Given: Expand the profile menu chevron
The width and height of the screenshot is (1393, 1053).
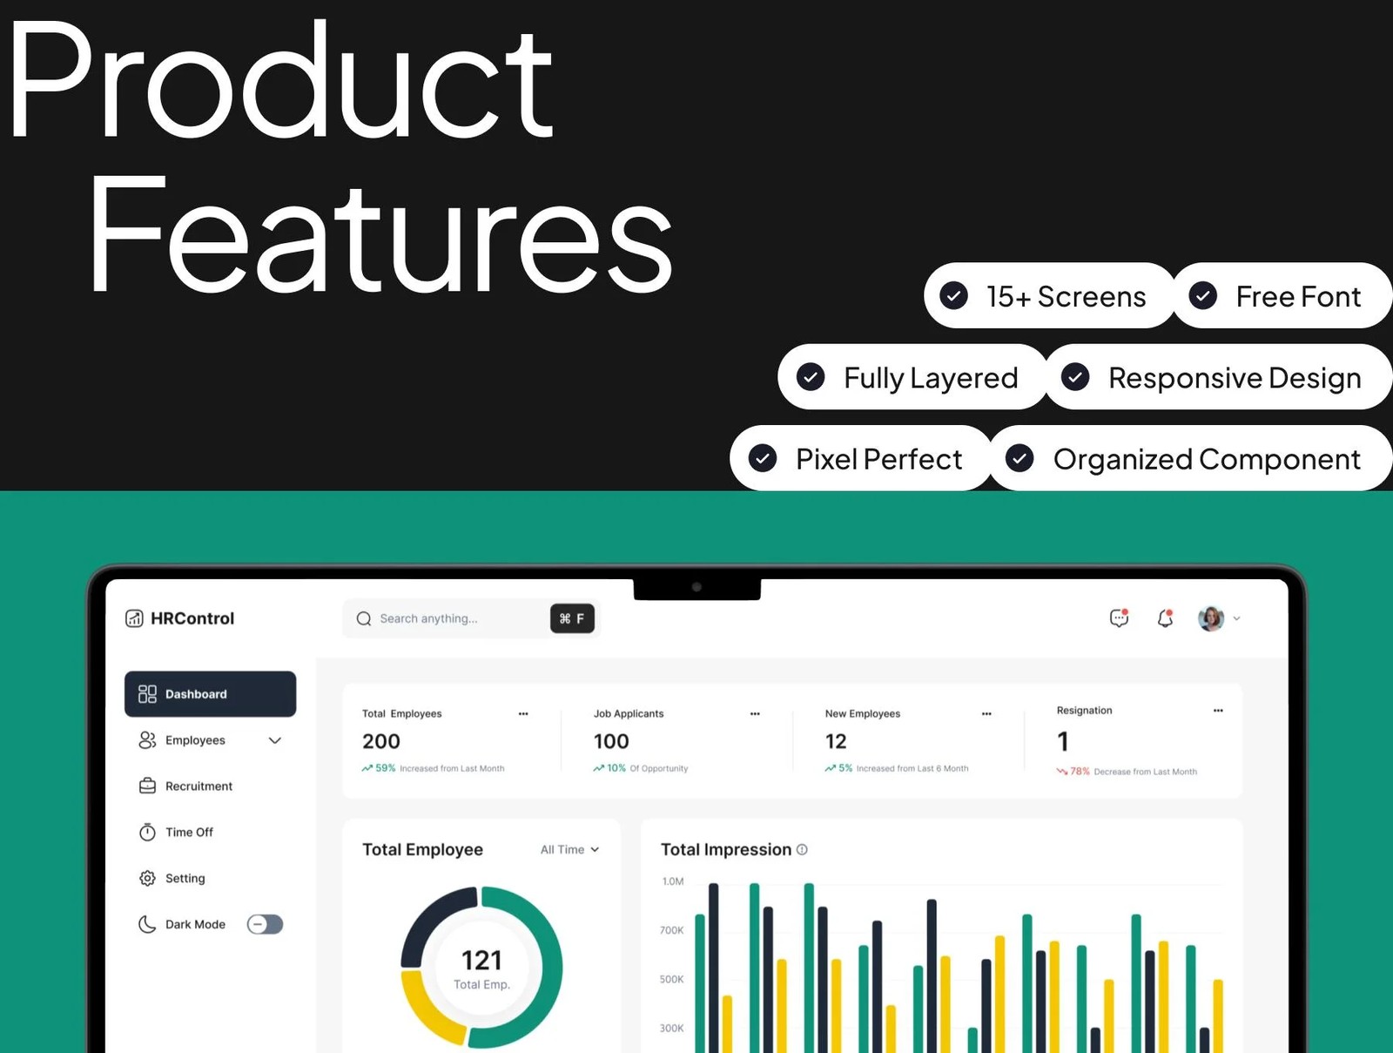Looking at the screenshot, I should coord(1236,618).
